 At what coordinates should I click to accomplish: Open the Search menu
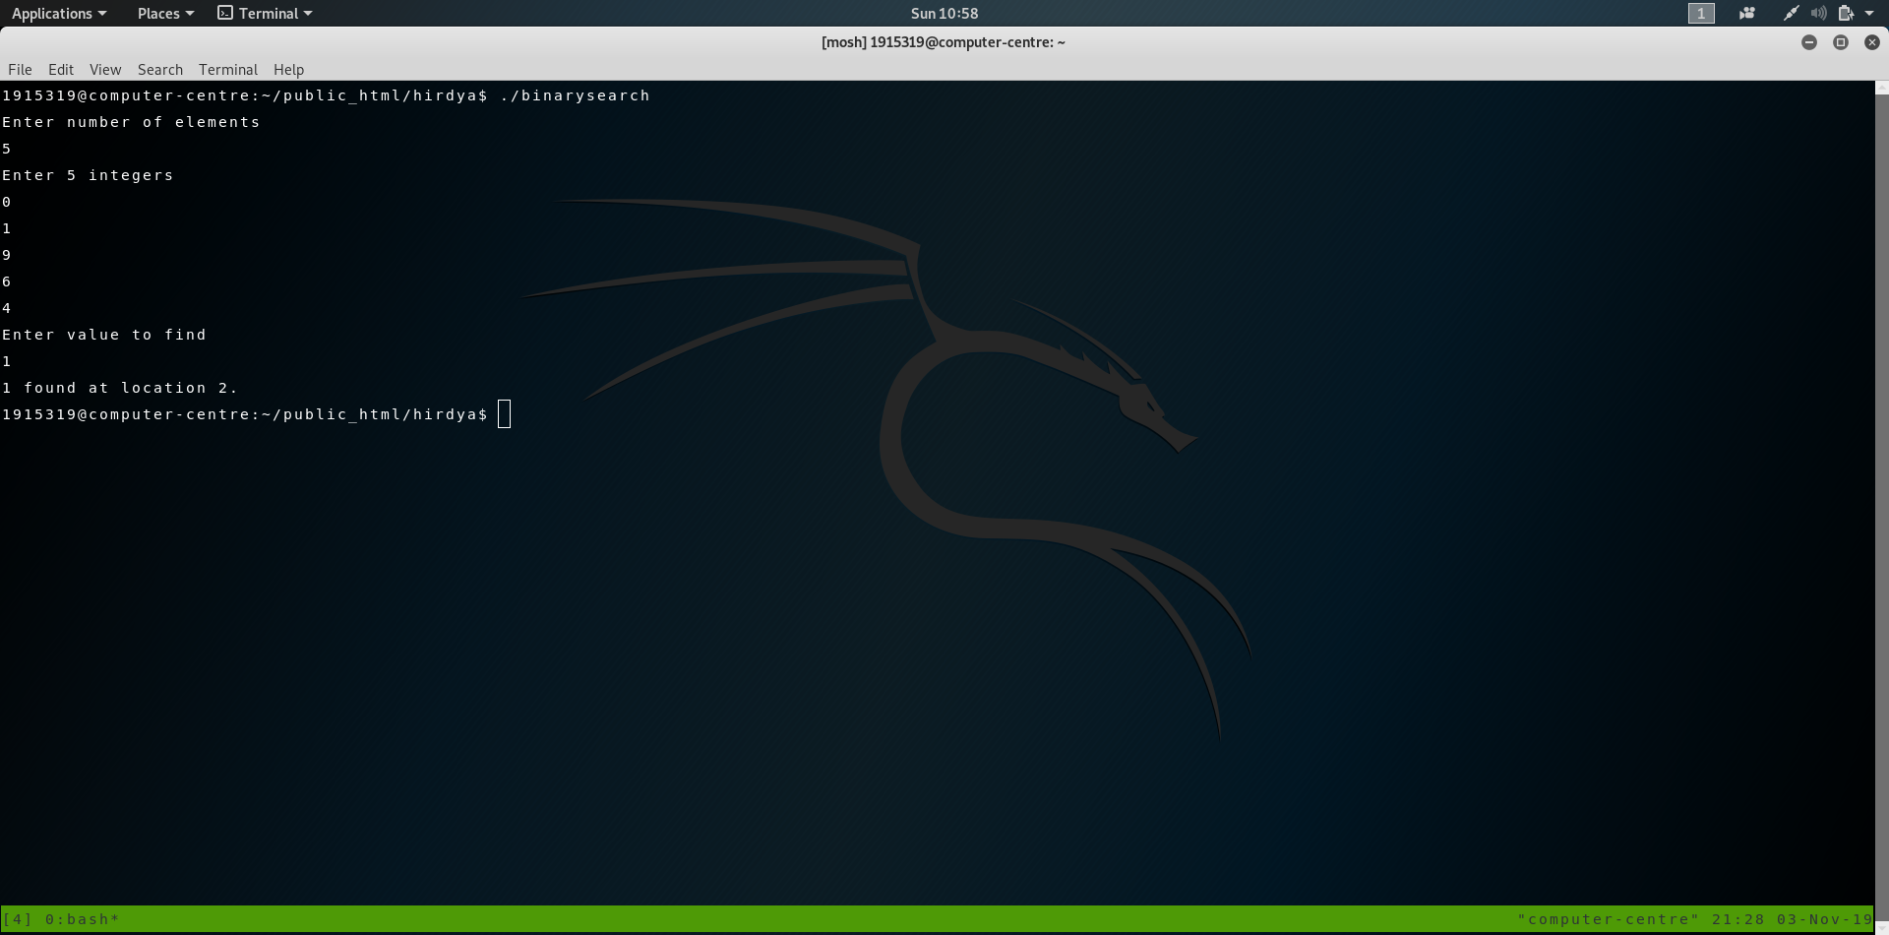click(x=160, y=69)
